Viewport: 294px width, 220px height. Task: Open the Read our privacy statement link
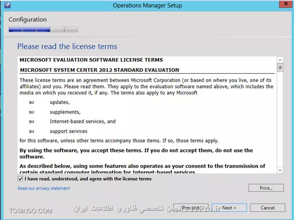click(x=44, y=188)
